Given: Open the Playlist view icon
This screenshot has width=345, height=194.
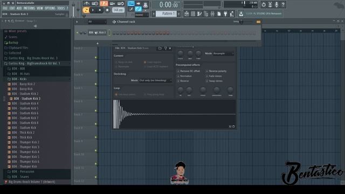Looking at the screenshot, I should click(x=187, y=14).
